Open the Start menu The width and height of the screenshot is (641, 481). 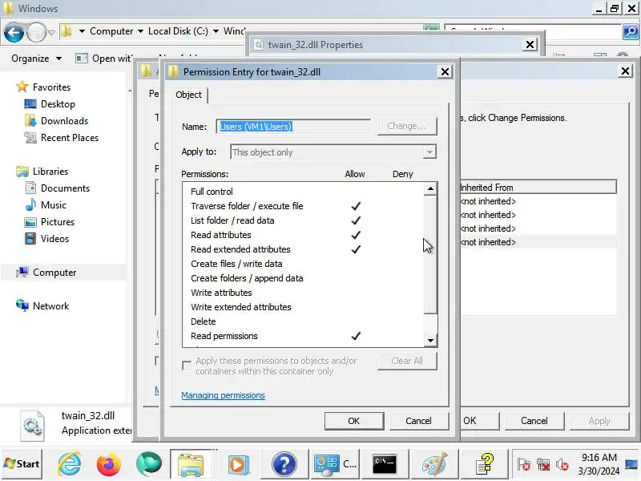(22, 464)
